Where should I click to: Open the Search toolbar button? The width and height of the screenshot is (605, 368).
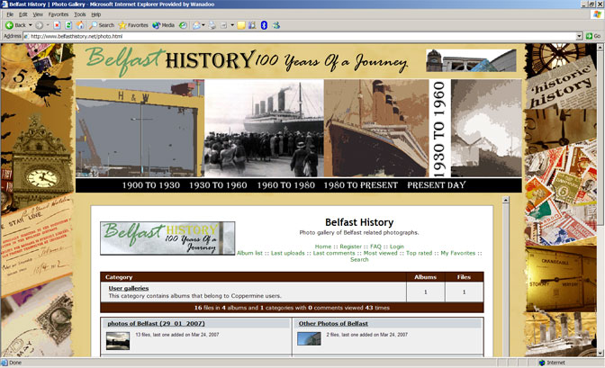pyautogui.click(x=101, y=25)
